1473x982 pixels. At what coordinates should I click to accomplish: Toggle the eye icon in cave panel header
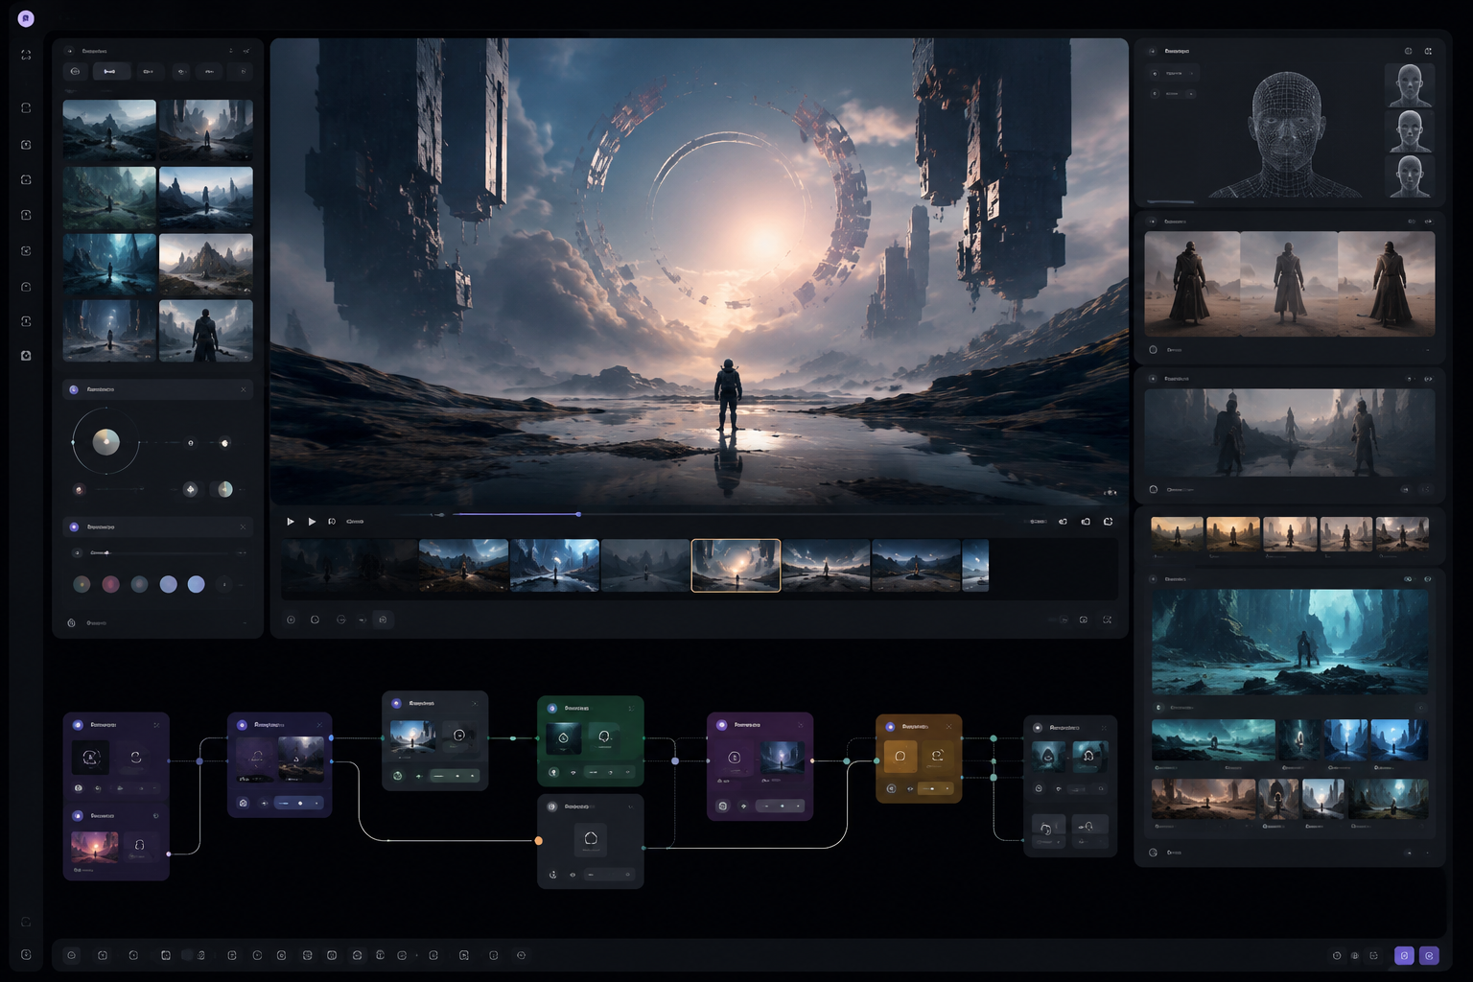click(x=1409, y=579)
